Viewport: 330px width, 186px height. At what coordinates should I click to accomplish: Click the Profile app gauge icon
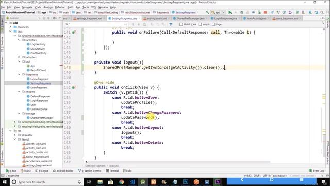[253, 12]
